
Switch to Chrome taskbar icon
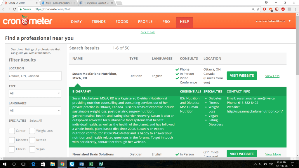coord(62,164)
